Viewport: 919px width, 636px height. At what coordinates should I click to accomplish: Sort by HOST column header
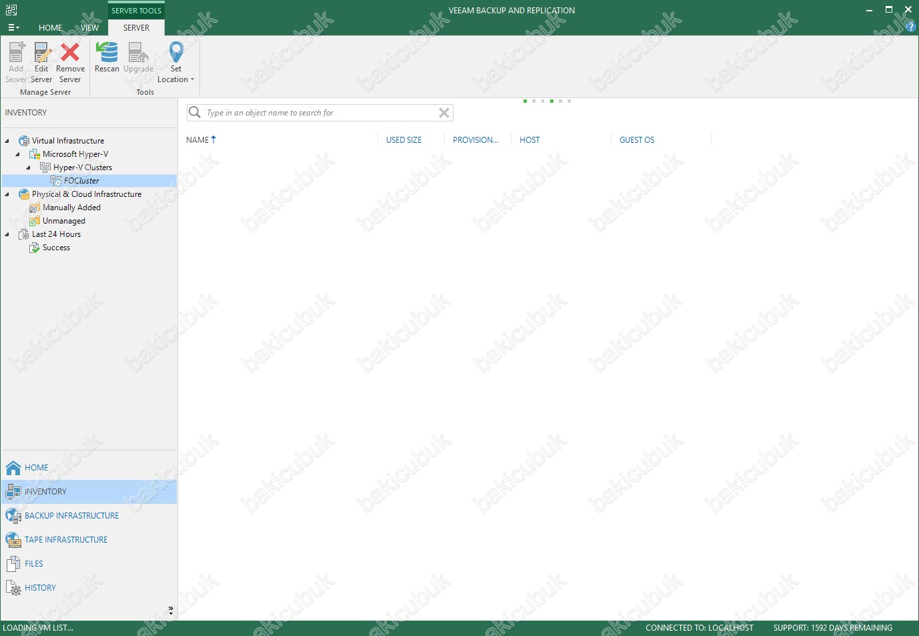coord(530,140)
